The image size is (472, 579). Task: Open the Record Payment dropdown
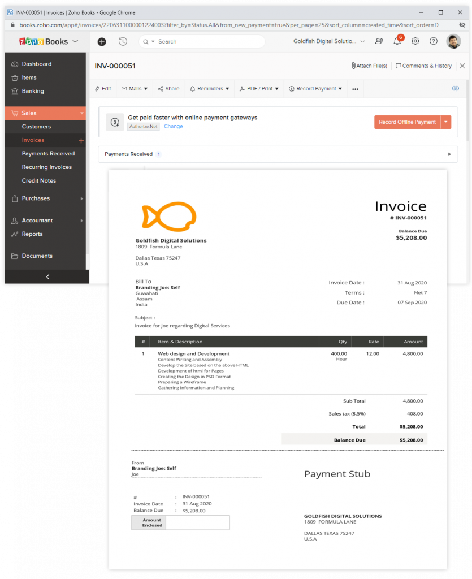pos(315,89)
